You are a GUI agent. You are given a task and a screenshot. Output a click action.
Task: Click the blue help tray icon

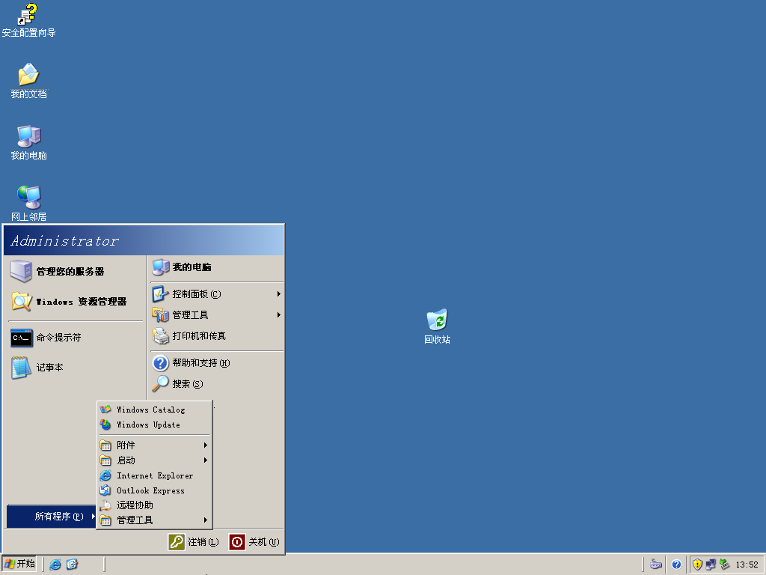click(x=676, y=565)
